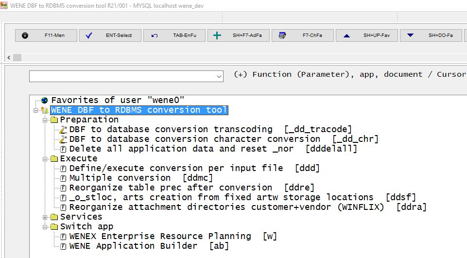Click the function icon for ddsf entry

click(x=63, y=198)
